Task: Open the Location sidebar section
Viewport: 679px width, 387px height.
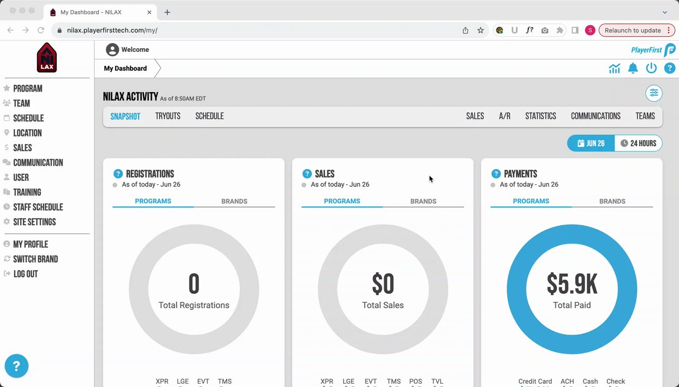Action: click(27, 133)
